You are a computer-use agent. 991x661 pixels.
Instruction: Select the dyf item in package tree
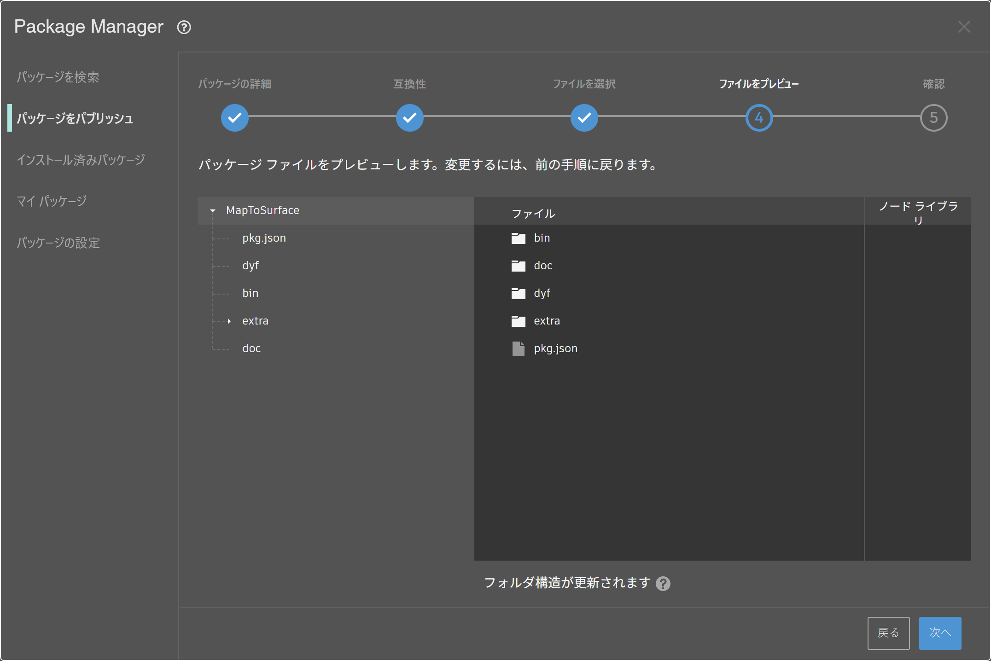(251, 266)
